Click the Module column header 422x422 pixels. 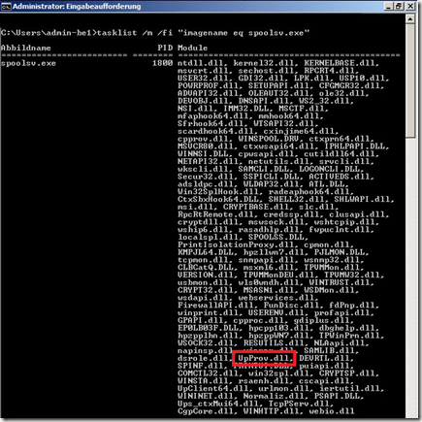tap(192, 48)
